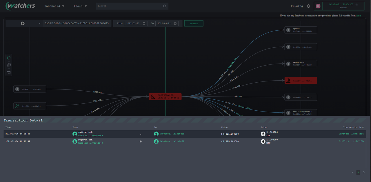Click the pink B user avatar
This screenshot has height=182, width=371.
pyautogui.click(x=318, y=6)
